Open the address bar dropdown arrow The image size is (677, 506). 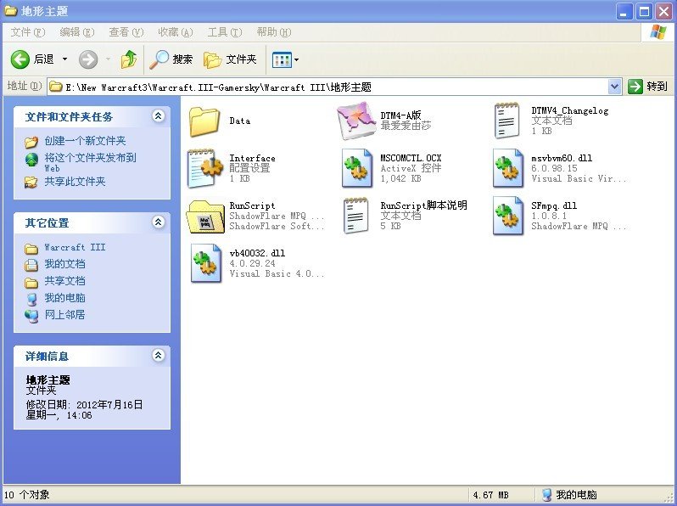pyautogui.click(x=615, y=87)
